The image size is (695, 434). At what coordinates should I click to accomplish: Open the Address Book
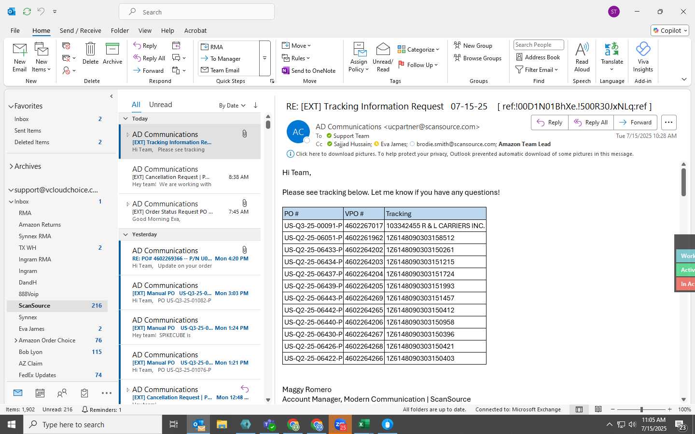(x=538, y=57)
